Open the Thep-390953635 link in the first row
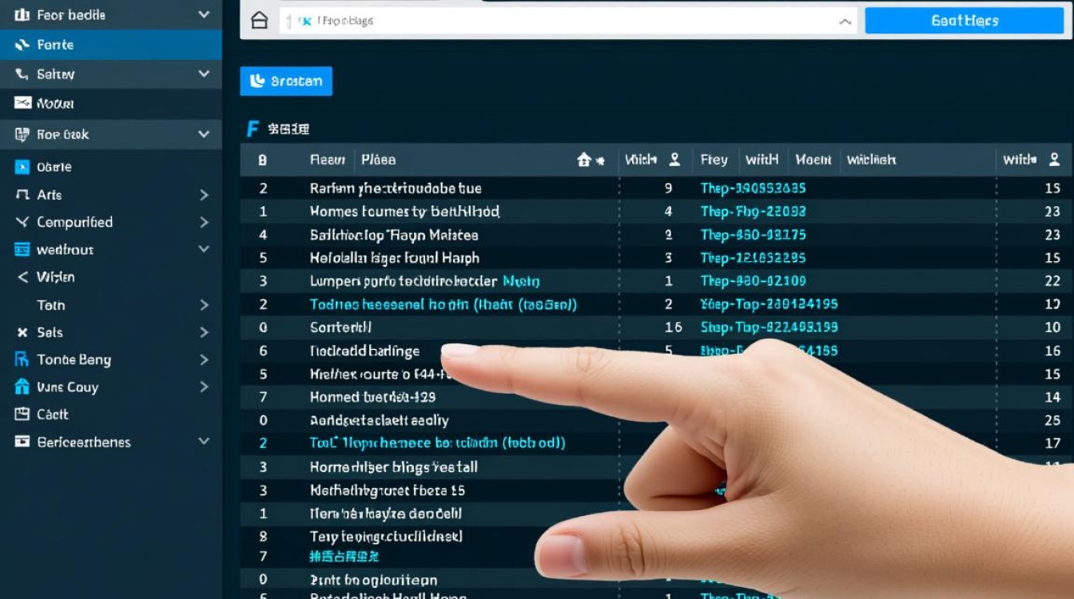This screenshot has height=599, width=1074. 751,188
